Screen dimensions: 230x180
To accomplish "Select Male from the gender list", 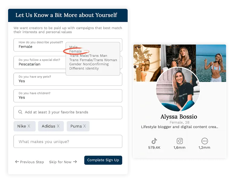I will coord(73,47).
